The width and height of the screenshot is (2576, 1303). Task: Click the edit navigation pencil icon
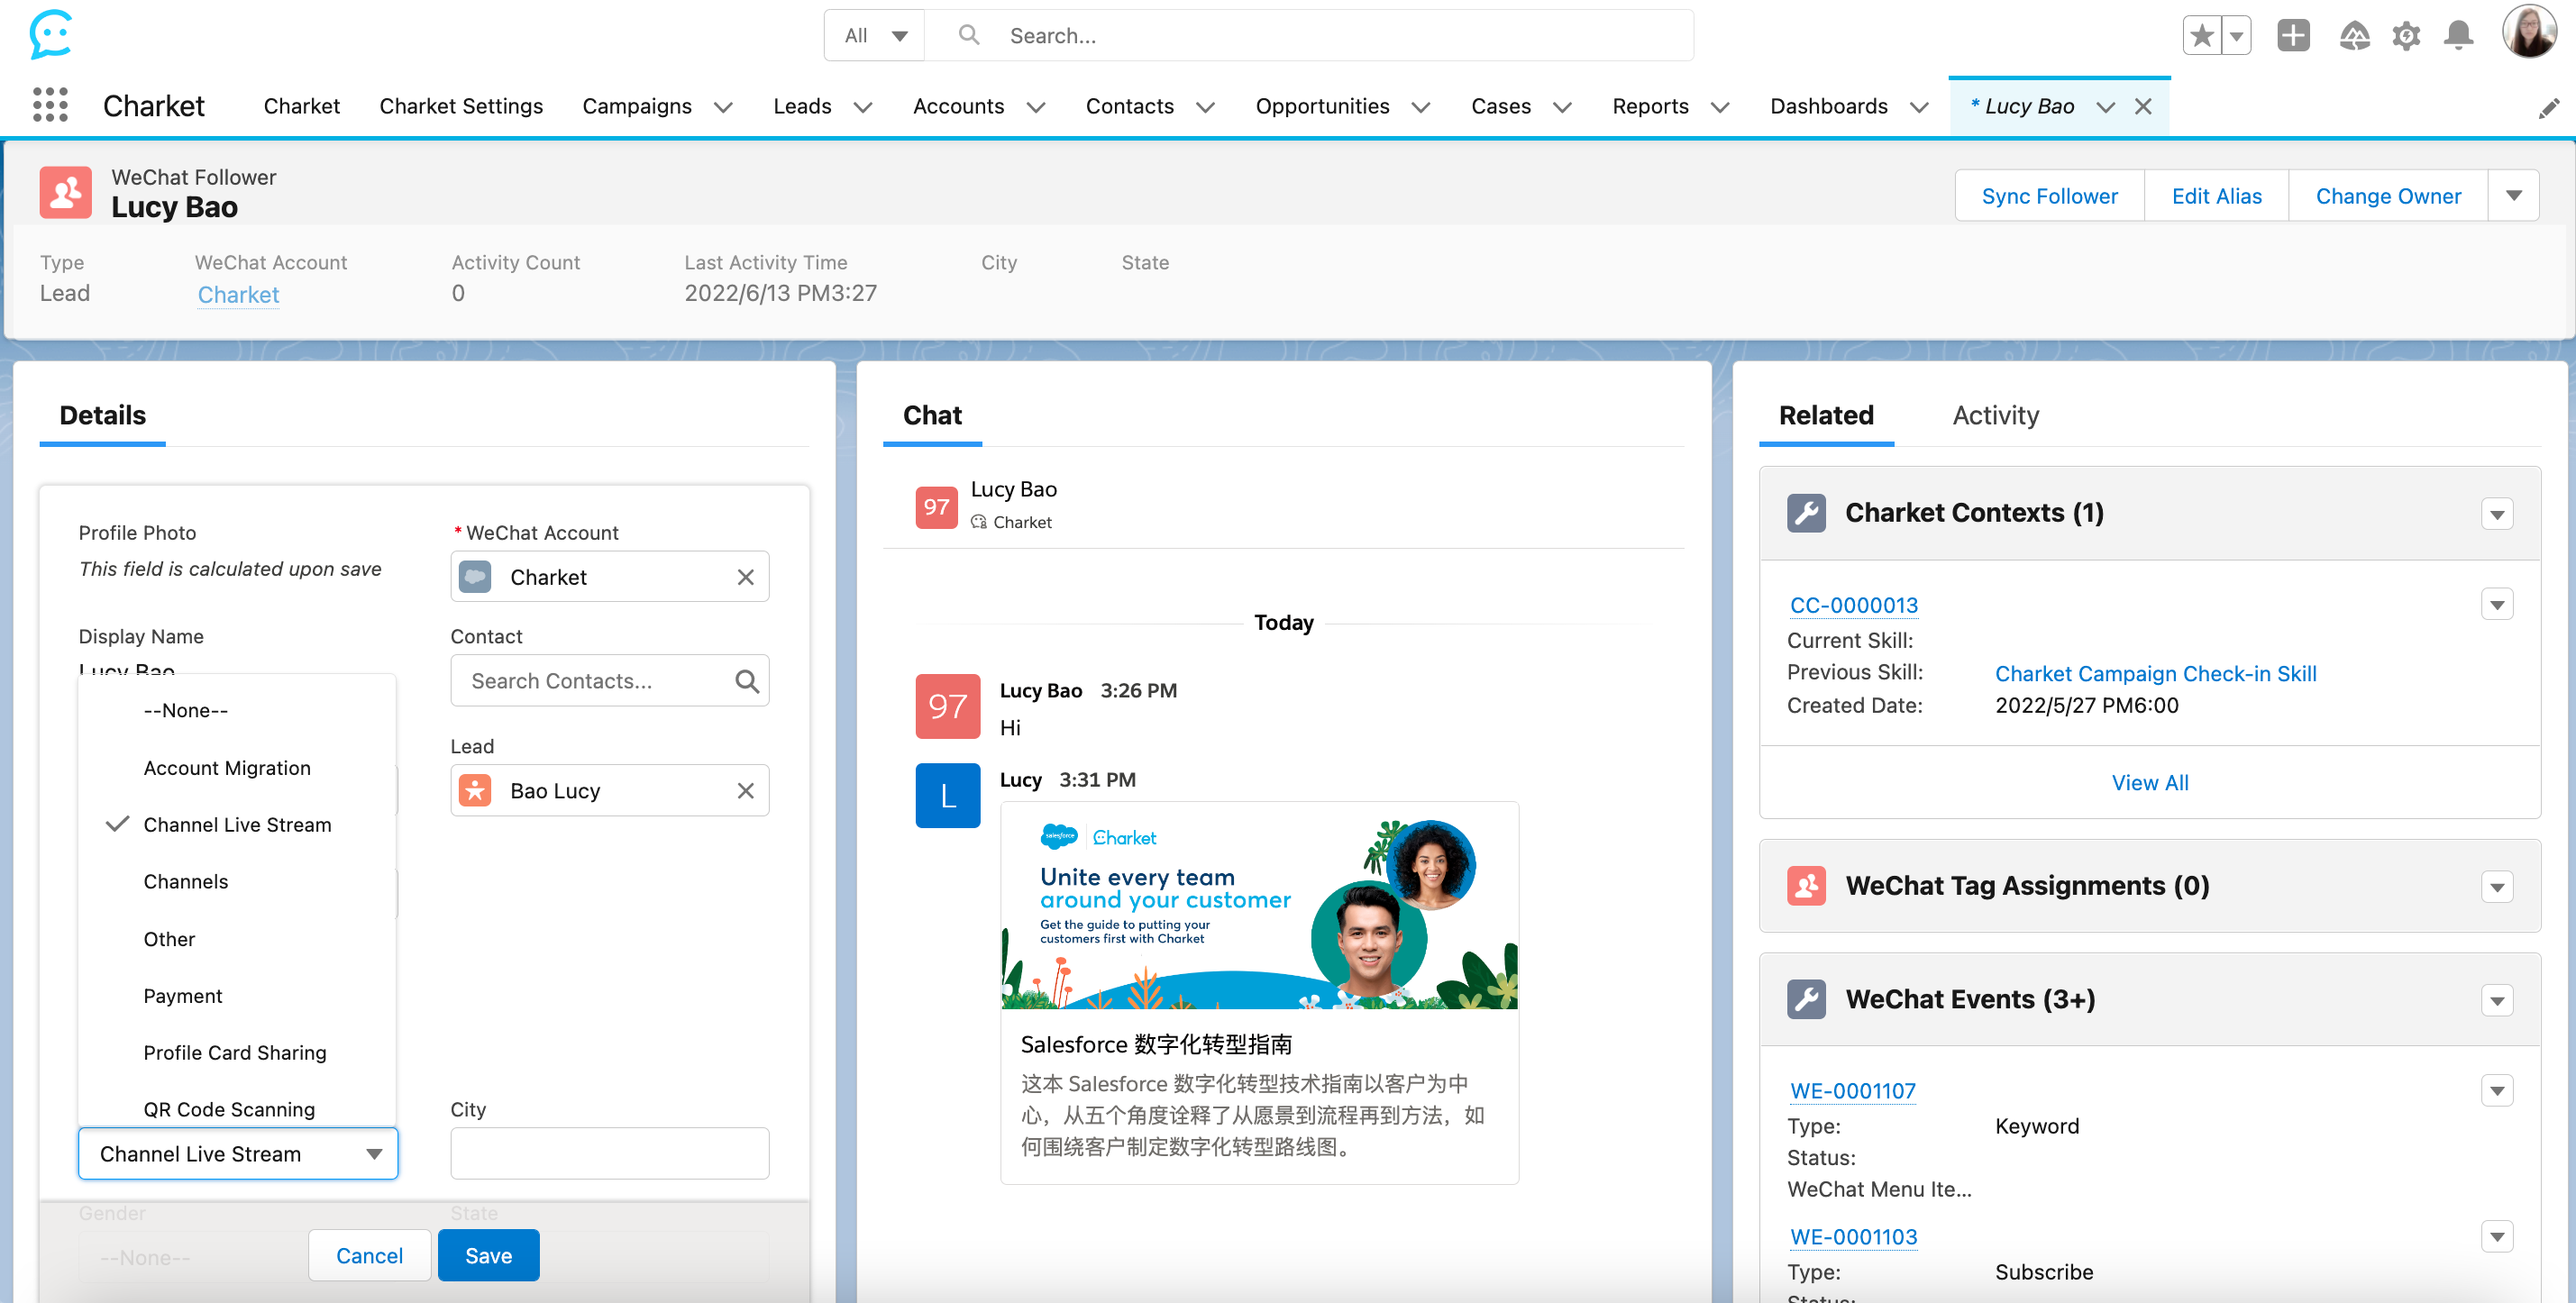[x=2548, y=108]
